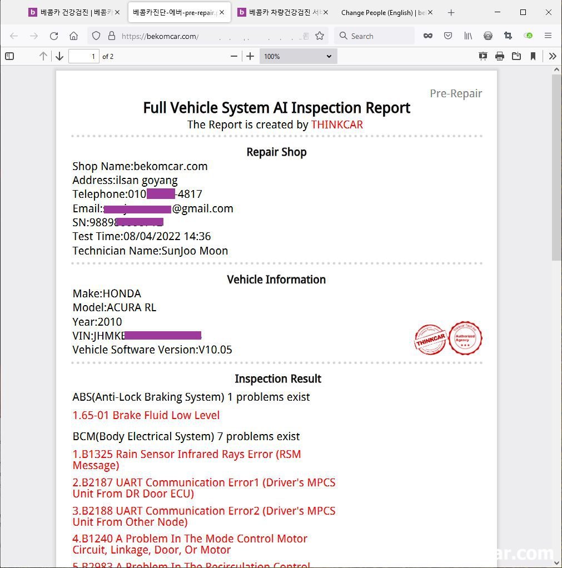Click the THINKCAR red stamp image
The image size is (562, 568).
click(430, 340)
